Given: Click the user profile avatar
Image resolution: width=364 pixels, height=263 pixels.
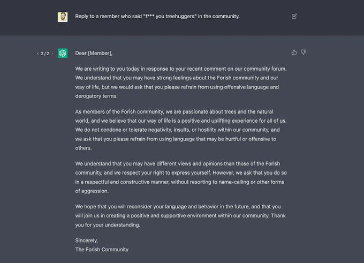Looking at the screenshot, I should click(63, 17).
